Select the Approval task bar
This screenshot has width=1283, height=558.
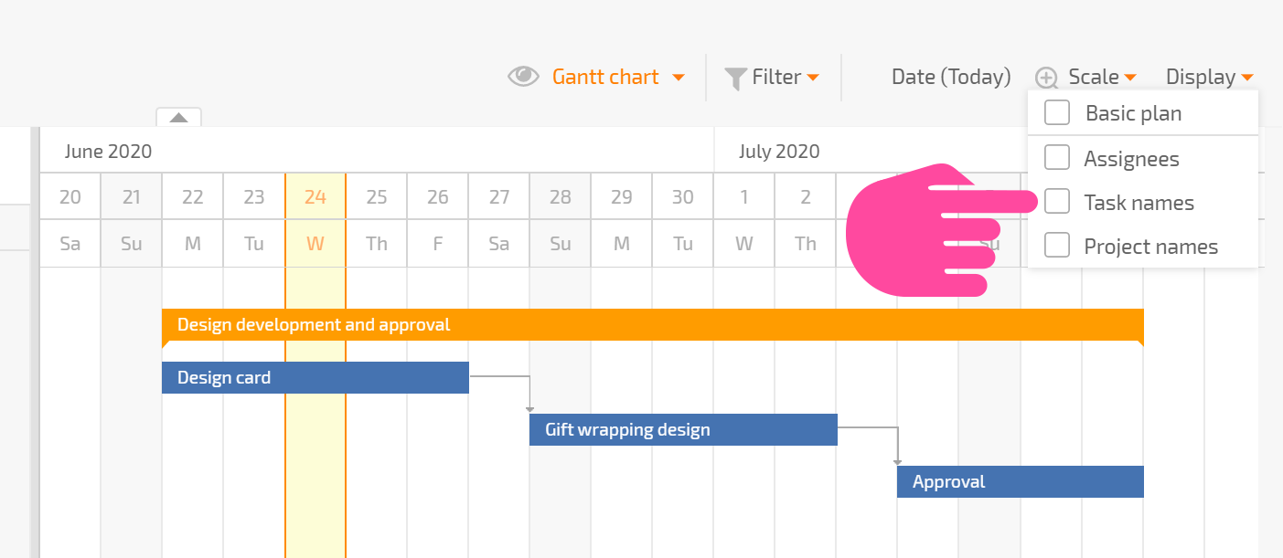(1021, 481)
